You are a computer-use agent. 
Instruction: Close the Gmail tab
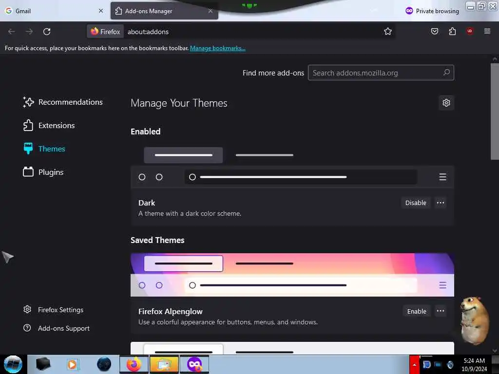[101, 11]
